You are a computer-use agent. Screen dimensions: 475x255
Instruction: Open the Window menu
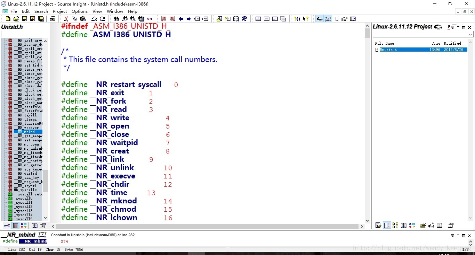(115, 11)
